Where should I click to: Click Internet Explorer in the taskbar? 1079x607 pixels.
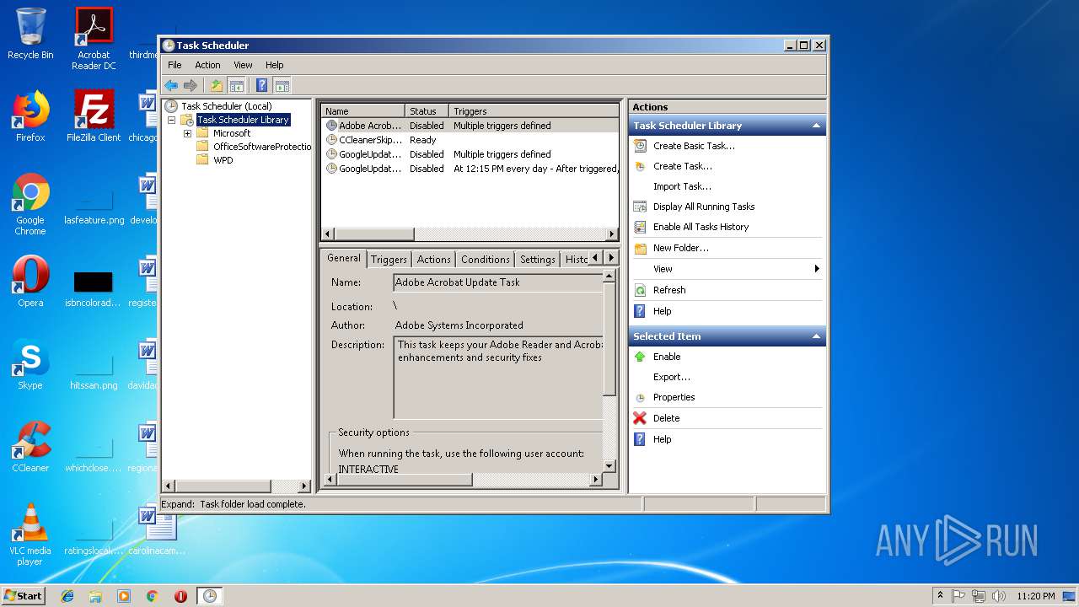pos(67,596)
